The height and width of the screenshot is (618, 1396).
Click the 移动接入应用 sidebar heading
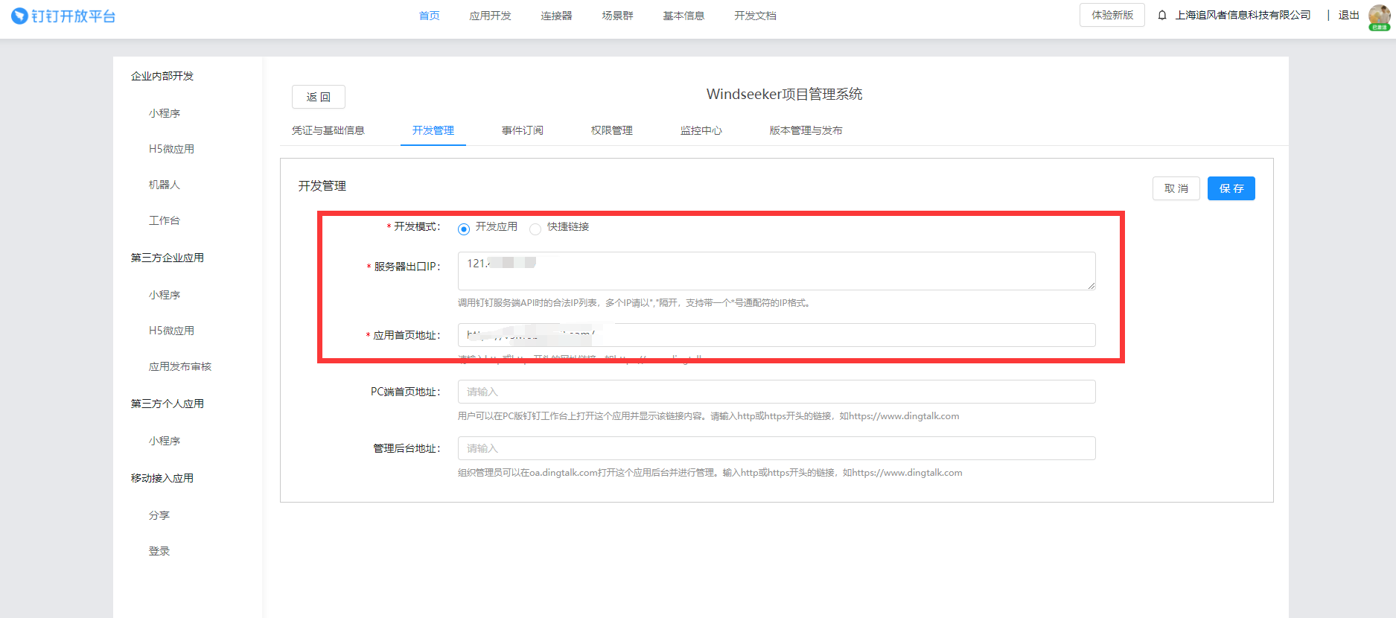tap(162, 478)
